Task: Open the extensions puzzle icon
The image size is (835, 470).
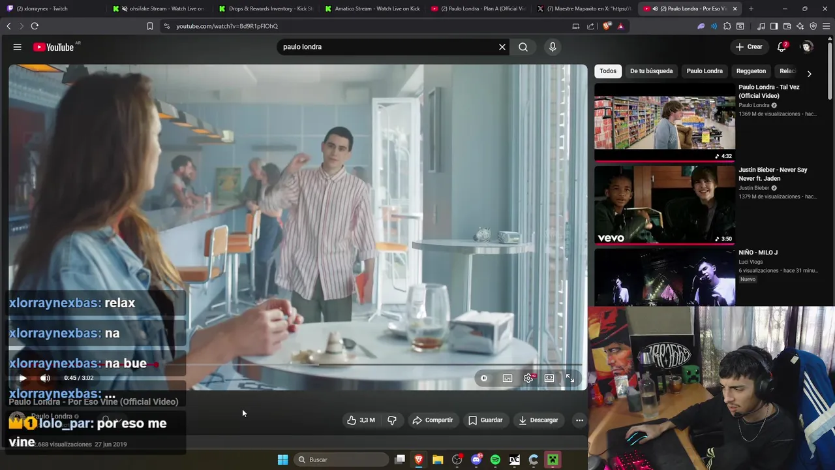Action: coord(727,26)
